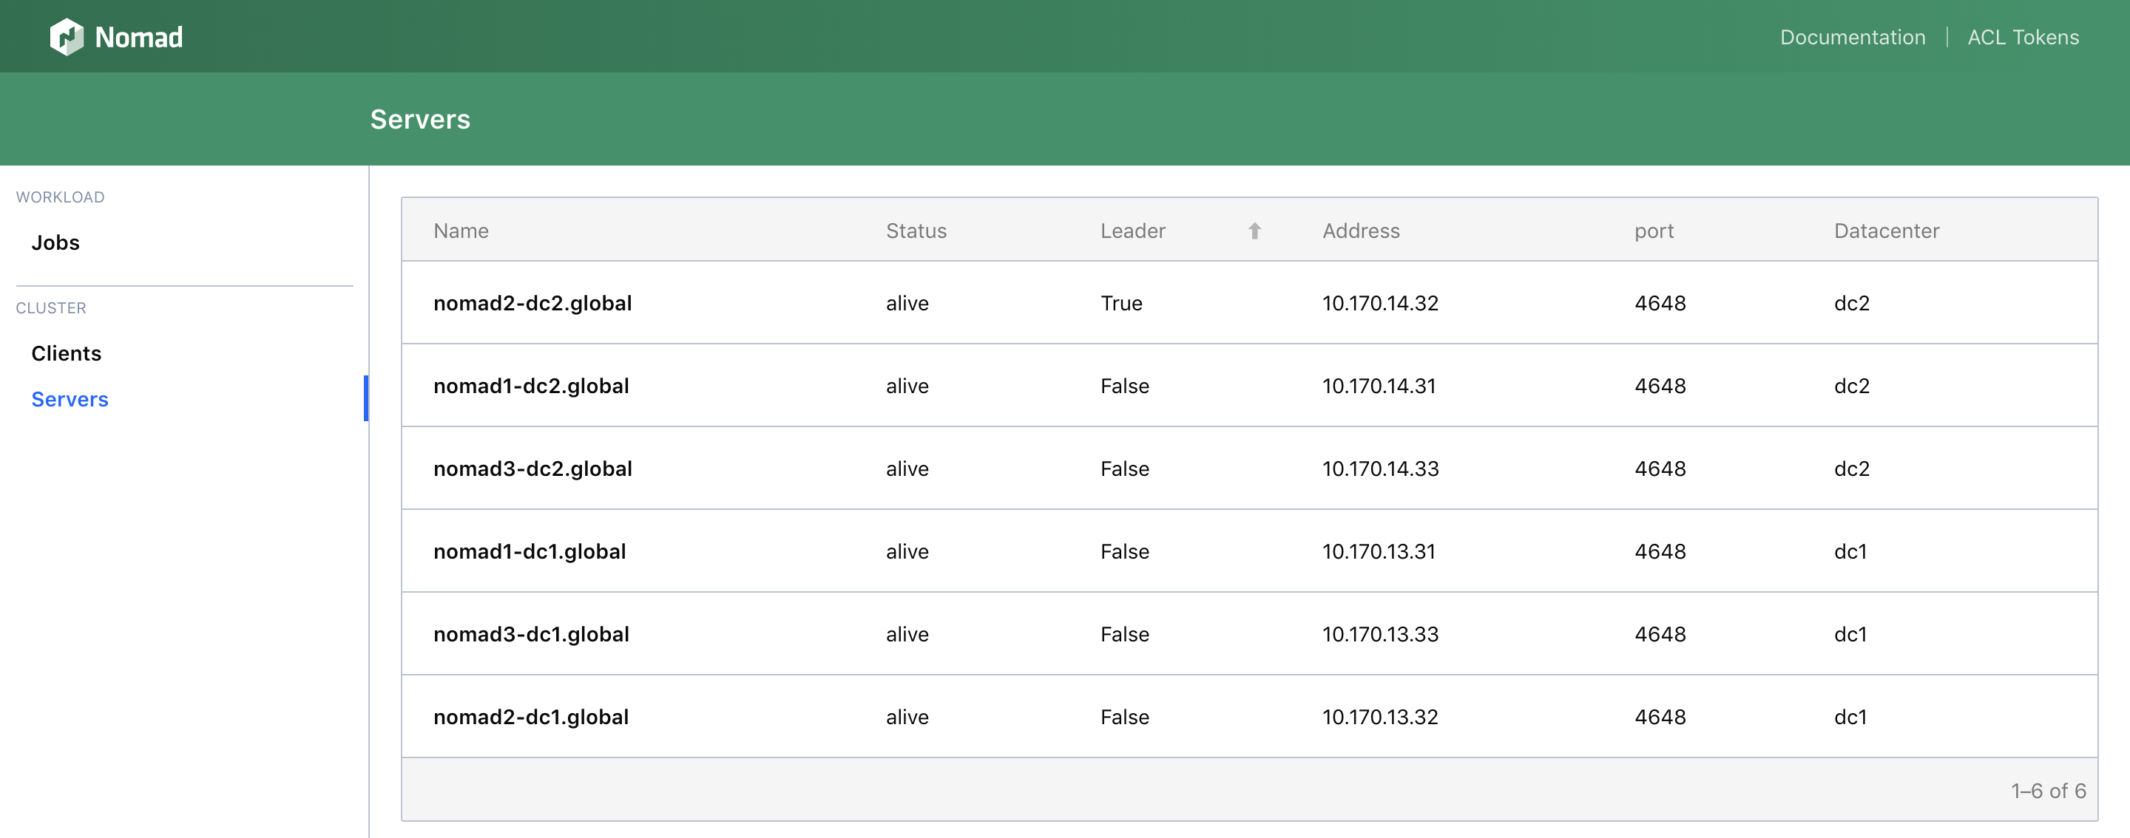Open the Documentation link

coord(1852,37)
